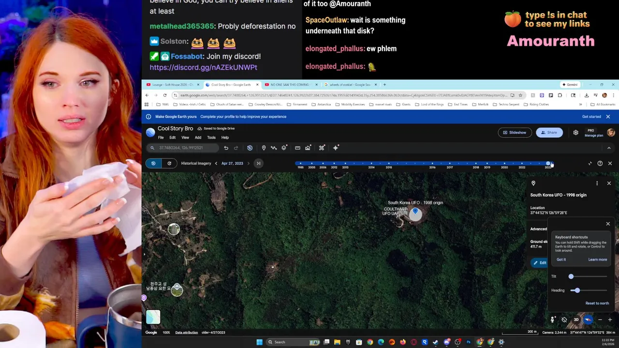Click the browser reload icon

pyautogui.click(x=165, y=95)
